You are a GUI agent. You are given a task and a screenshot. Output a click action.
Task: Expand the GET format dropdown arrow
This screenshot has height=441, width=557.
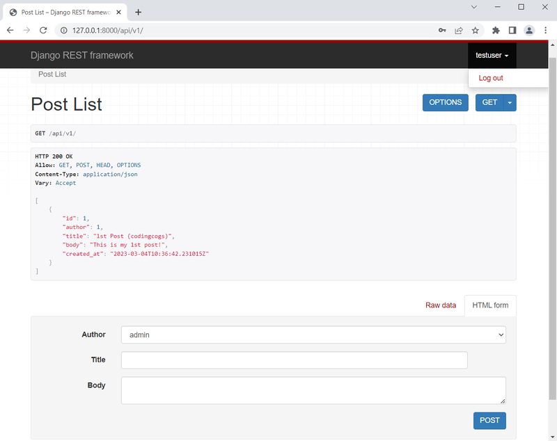[x=510, y=102]
